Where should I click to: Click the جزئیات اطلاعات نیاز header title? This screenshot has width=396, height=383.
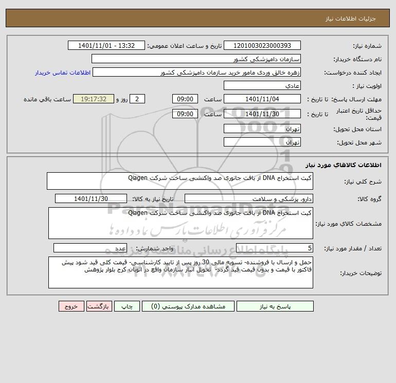(x=351, y=19)
